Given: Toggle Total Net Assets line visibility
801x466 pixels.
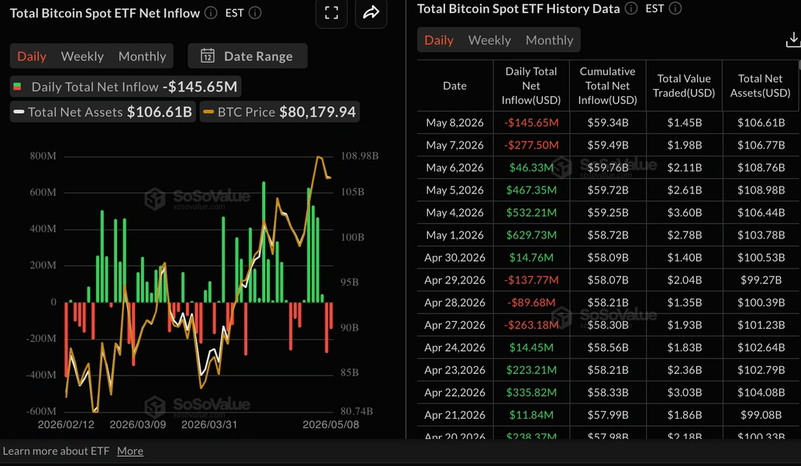Looking at the screenshot, I should tap(102, 112).
